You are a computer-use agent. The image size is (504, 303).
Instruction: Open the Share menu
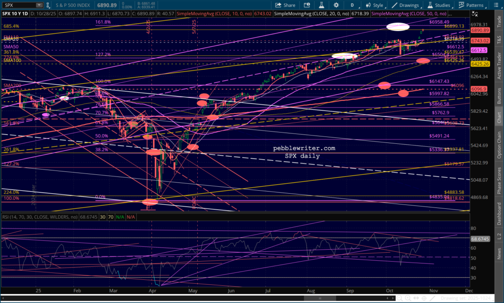[285, 5]
